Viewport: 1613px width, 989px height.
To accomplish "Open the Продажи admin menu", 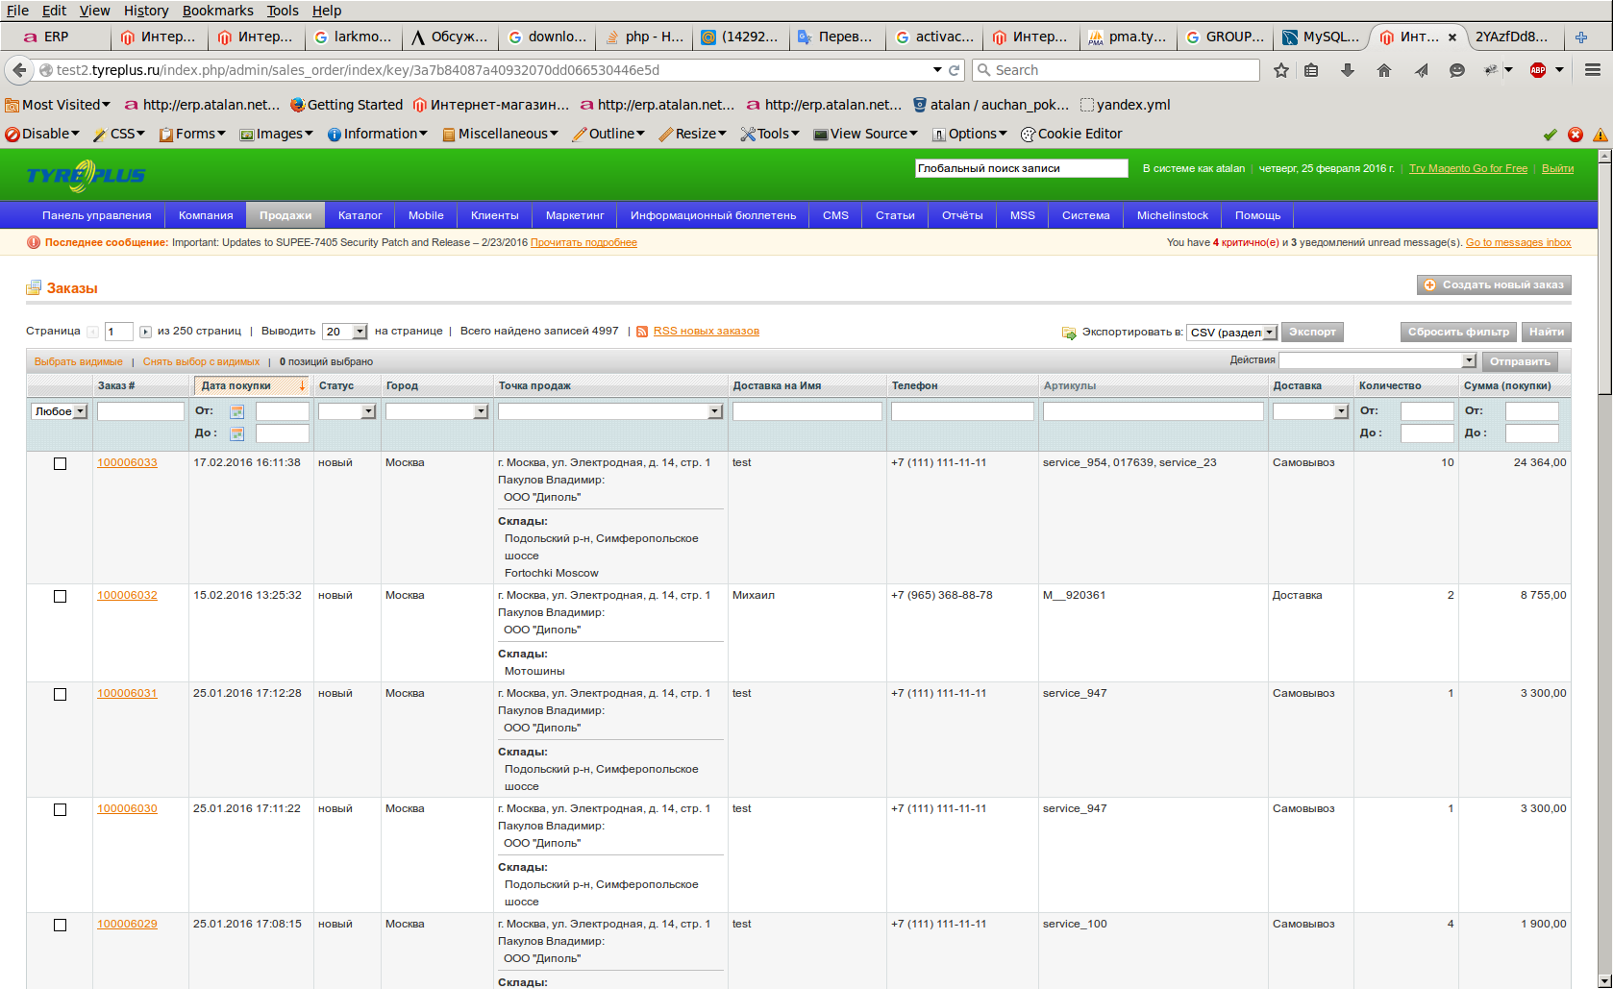I will [285, 215].
